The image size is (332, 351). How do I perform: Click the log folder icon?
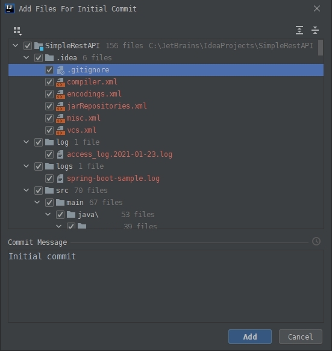pyautogui.click(x=49, y=142)
